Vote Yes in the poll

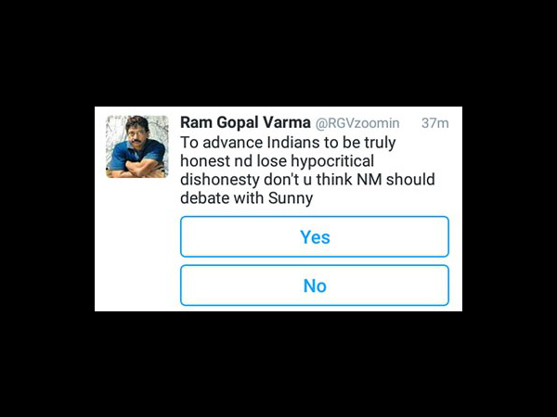pyautogui.click(x=315, y=236)
